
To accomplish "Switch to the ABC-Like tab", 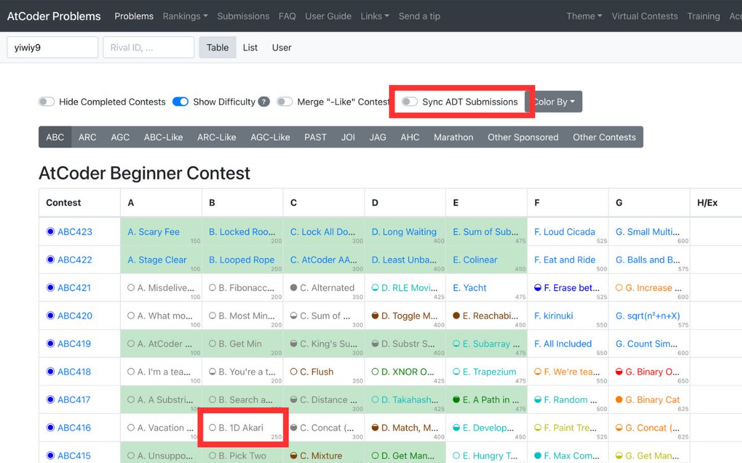I will pos(163,137).
